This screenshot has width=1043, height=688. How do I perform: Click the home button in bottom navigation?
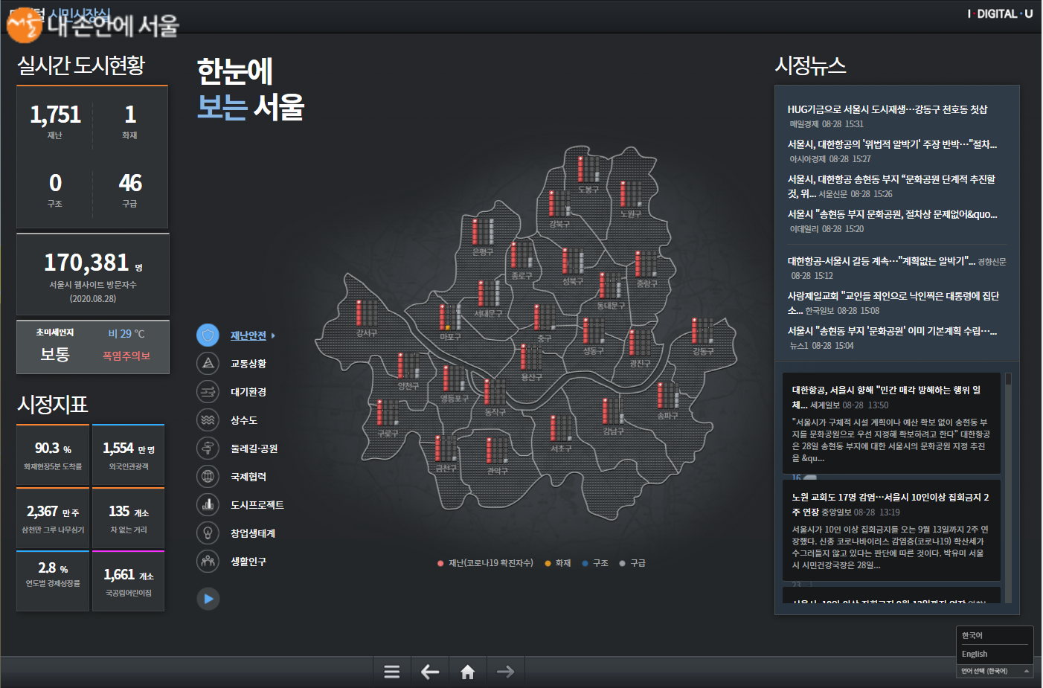(x=467, y=671)
